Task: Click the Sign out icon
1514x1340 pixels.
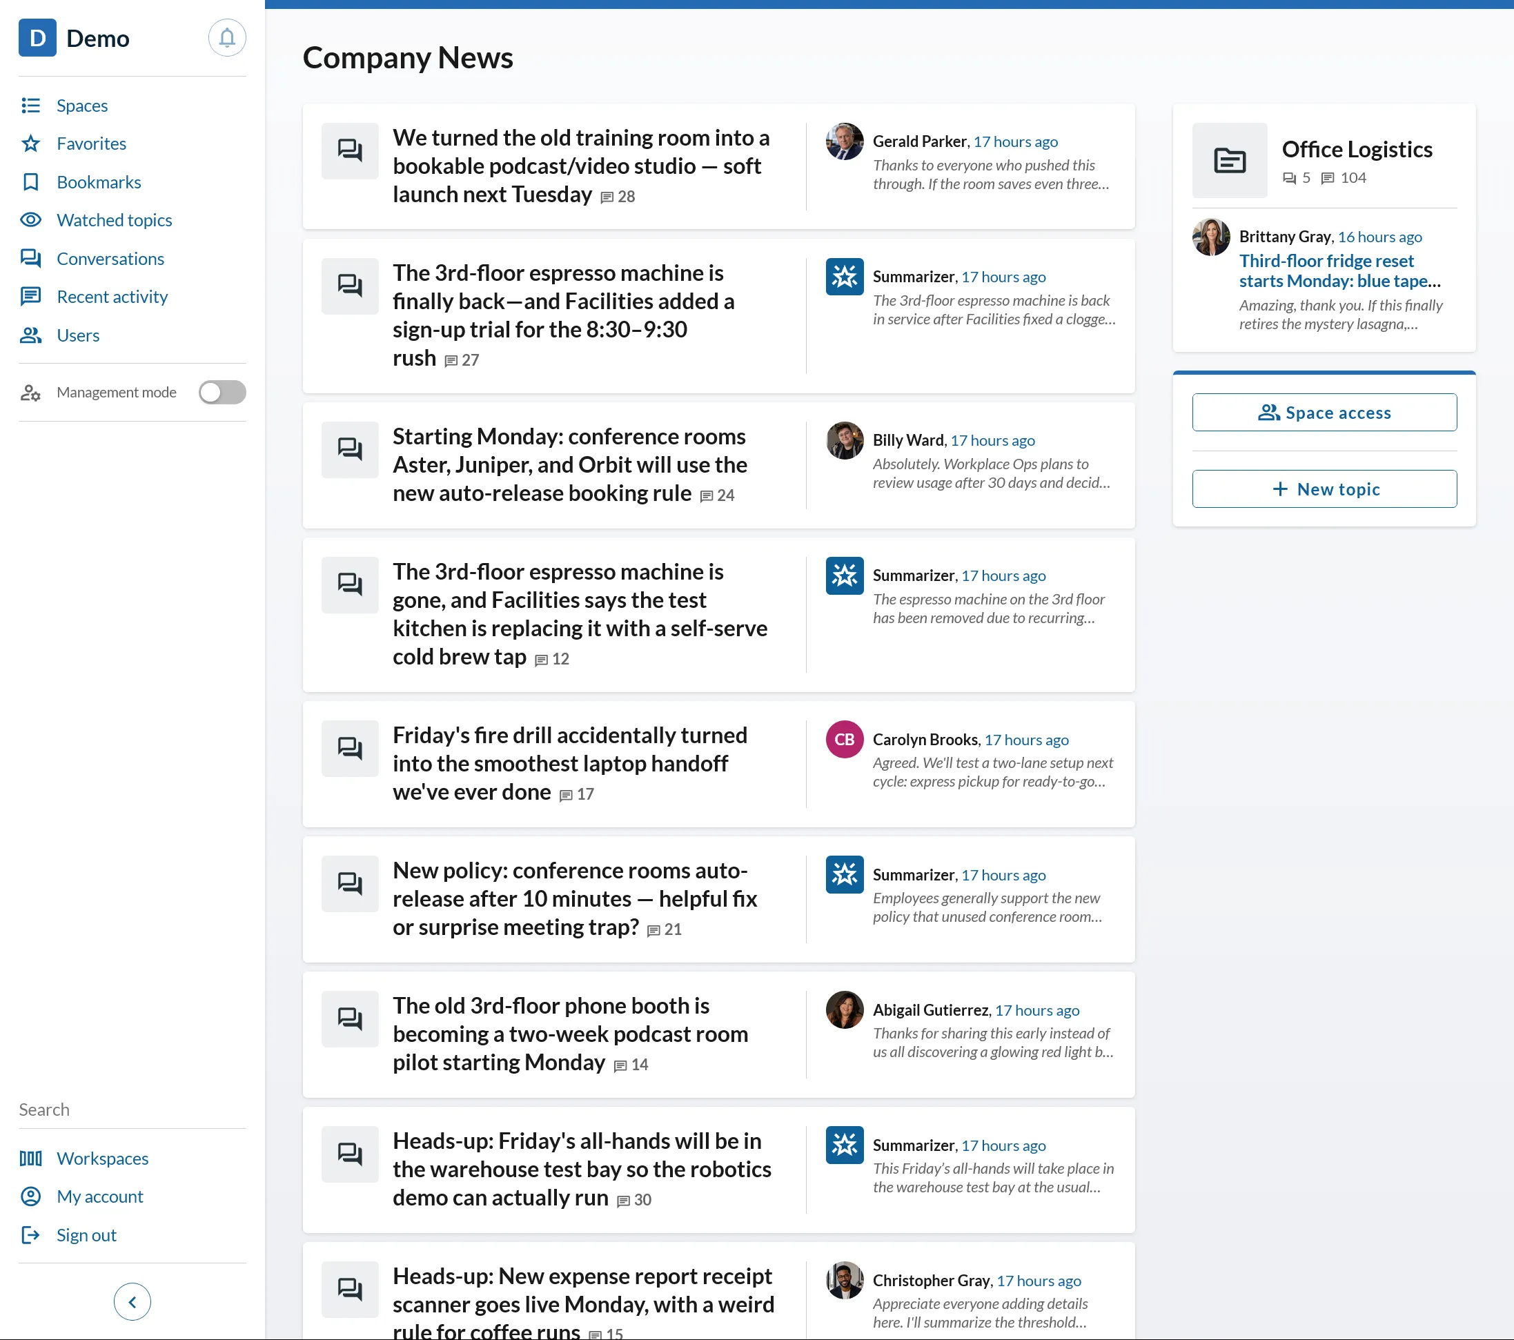Action: pyautogui.click(x=30, y=1235)
